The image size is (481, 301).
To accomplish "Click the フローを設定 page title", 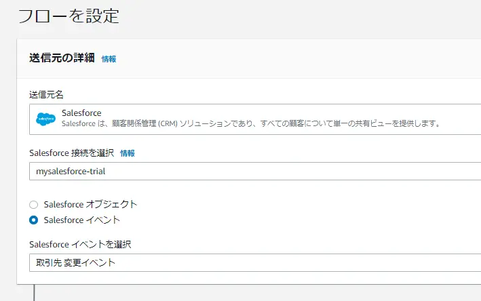I will coord(69,16).
